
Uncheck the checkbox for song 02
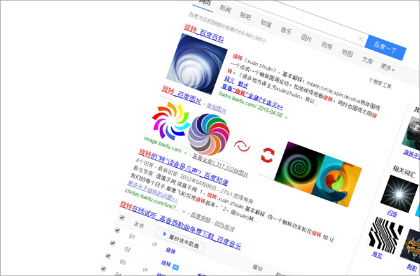click(x=113, y=243)
